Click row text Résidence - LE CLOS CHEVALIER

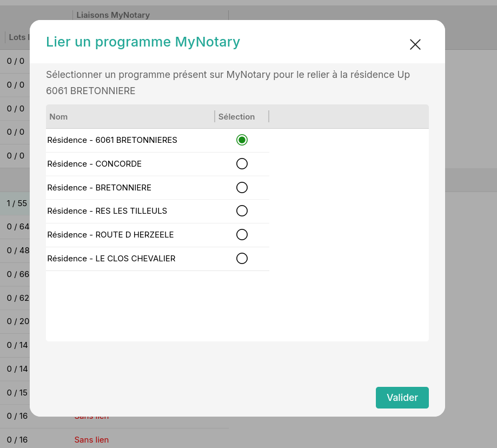pos(111,259)
